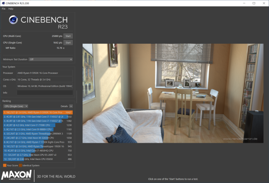The image size is (269, 183).
Task: Open the File menu
Action: tap(4, 9)
